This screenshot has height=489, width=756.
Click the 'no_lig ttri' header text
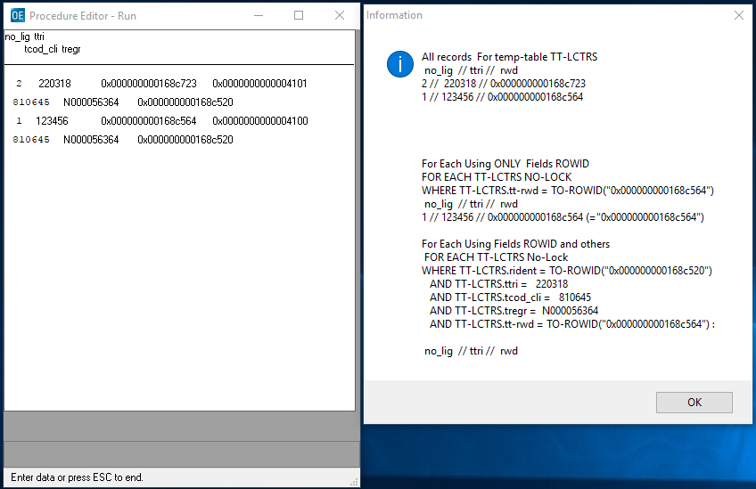click(x=25, y=37)
